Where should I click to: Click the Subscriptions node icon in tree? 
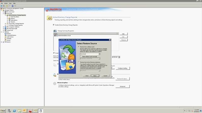[x=9, y=20]
